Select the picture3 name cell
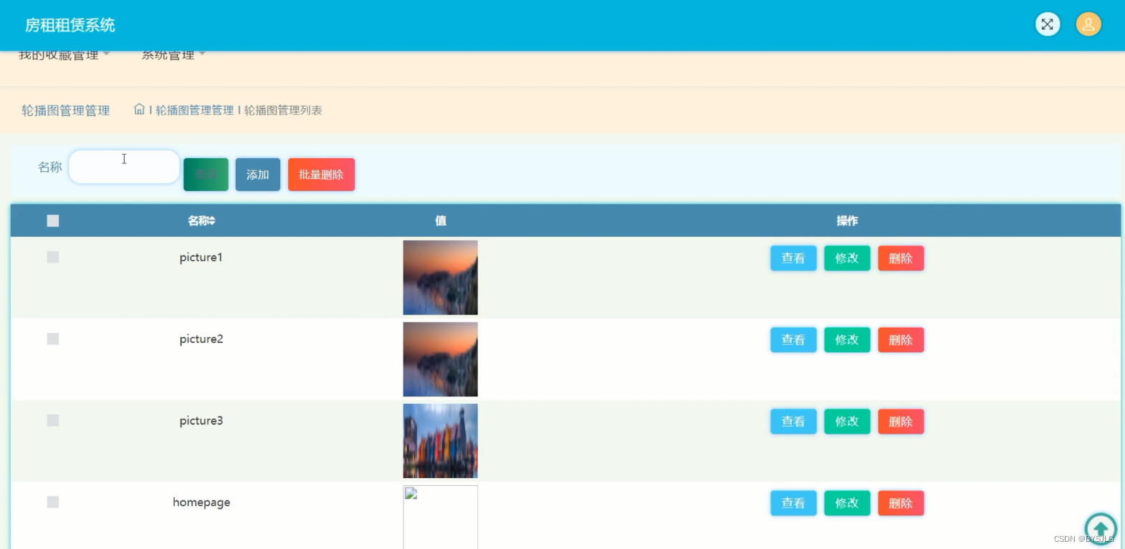1125x549 pixels. pyautogui.click(x=201, y=421)
